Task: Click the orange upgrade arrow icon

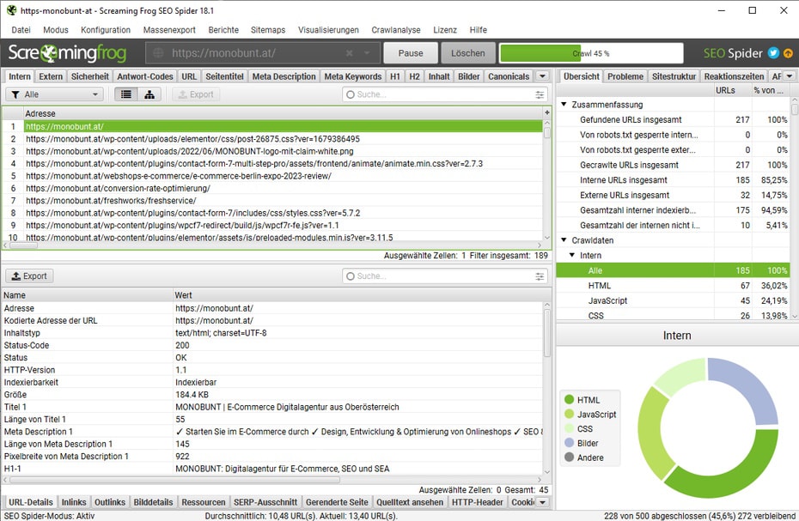Action: pos(789,53)
